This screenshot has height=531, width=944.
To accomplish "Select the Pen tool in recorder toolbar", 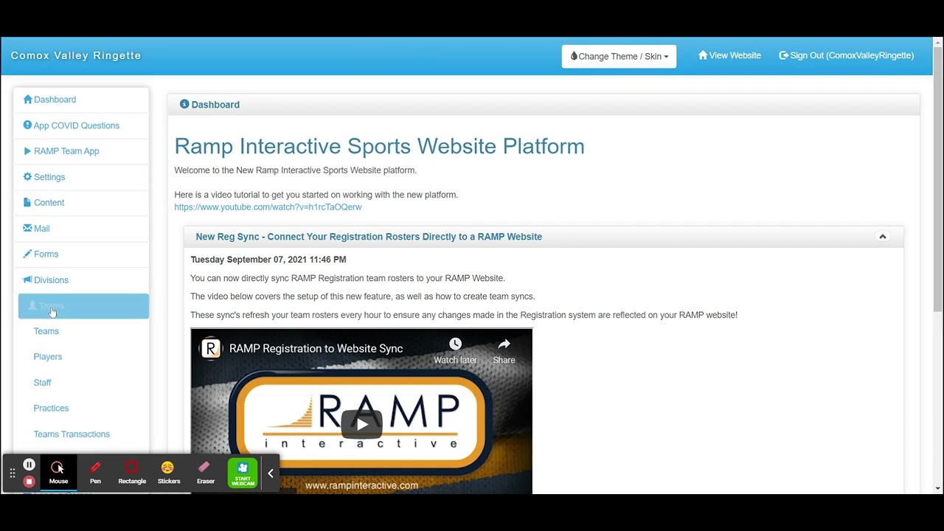I will point(95,473).
